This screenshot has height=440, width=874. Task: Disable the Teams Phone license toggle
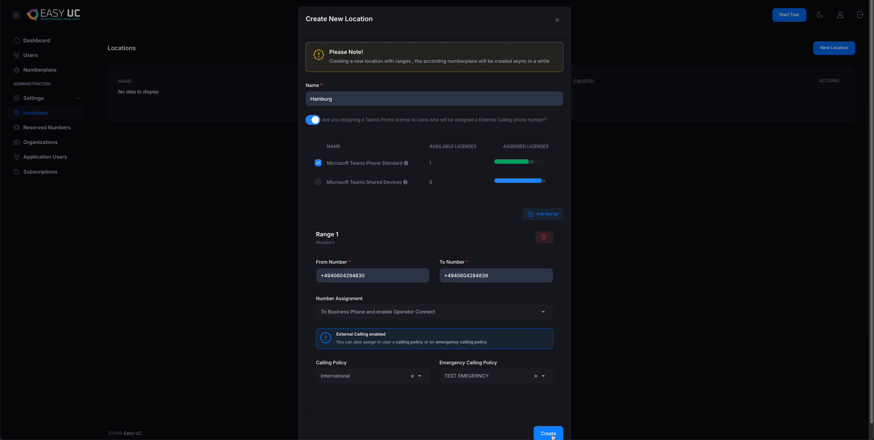[313, 120]
